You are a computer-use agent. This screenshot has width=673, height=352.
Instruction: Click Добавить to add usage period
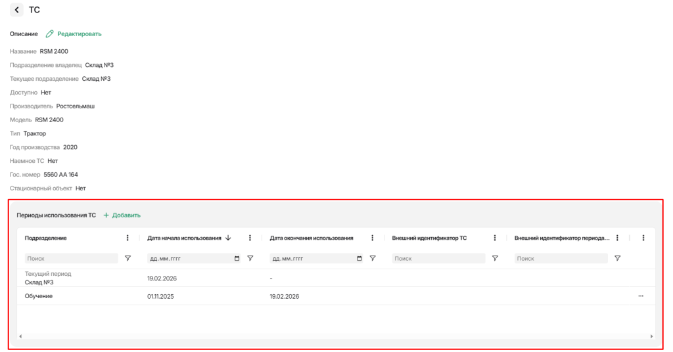pyautogui.click(x=122, y=215)
